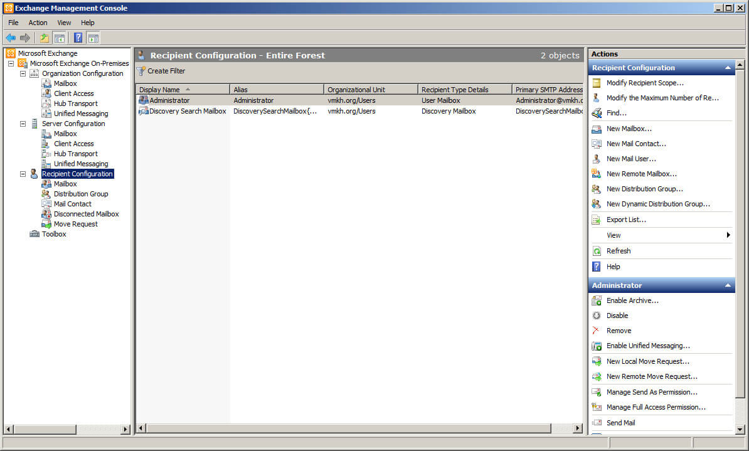Select Hub Transport under Organization Configuration
Image resolution: width=749 pixels, height=451 pixels.
pyautogui.click(x=75, y=103)
